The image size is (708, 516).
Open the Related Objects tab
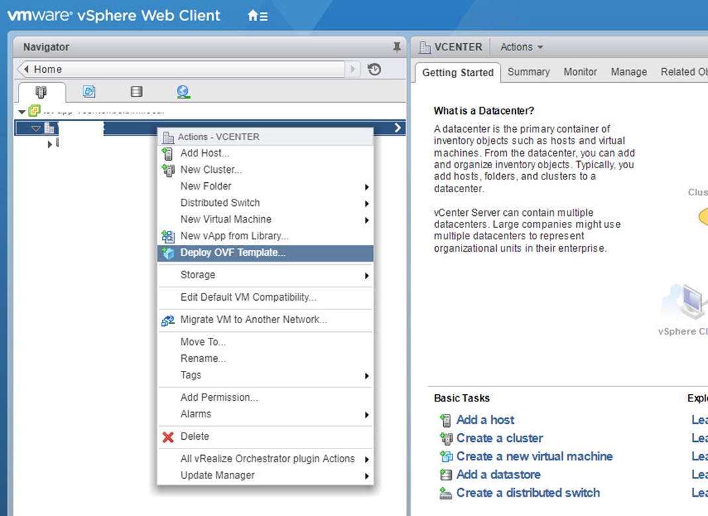pos(684,72)
